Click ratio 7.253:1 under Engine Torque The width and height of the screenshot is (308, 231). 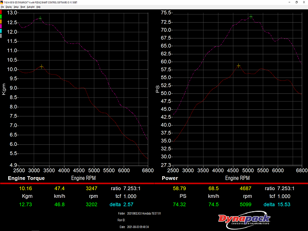tap(126, 189)
